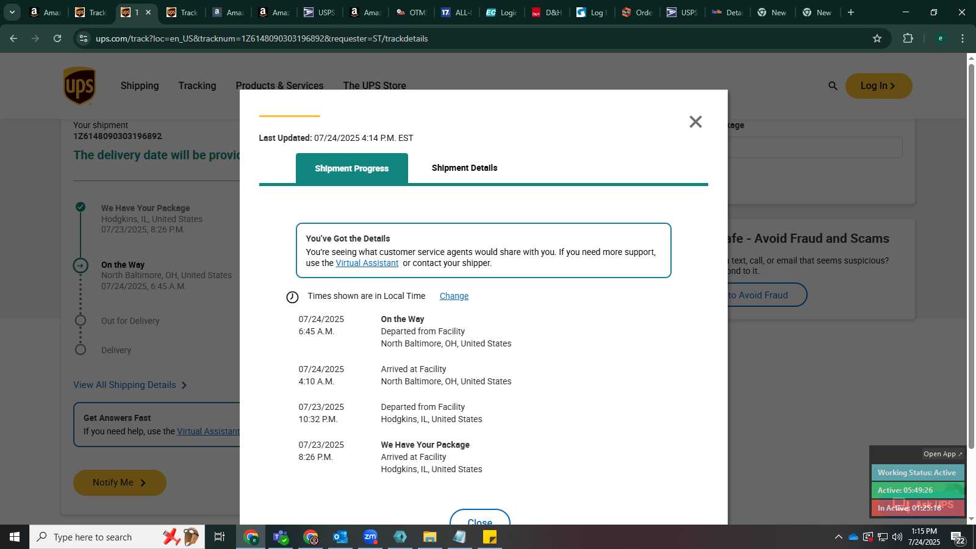Open Task View on the taskbar
This screenshot has height=549, width=976.
220,537
